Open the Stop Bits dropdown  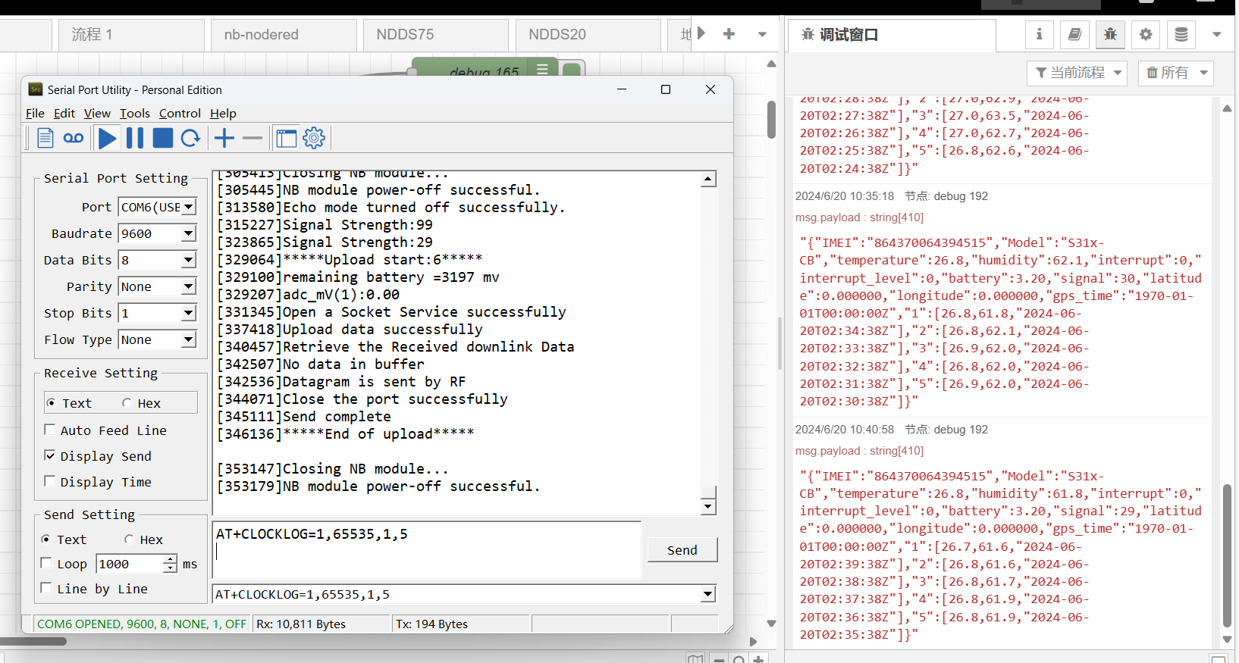(189, 313)
